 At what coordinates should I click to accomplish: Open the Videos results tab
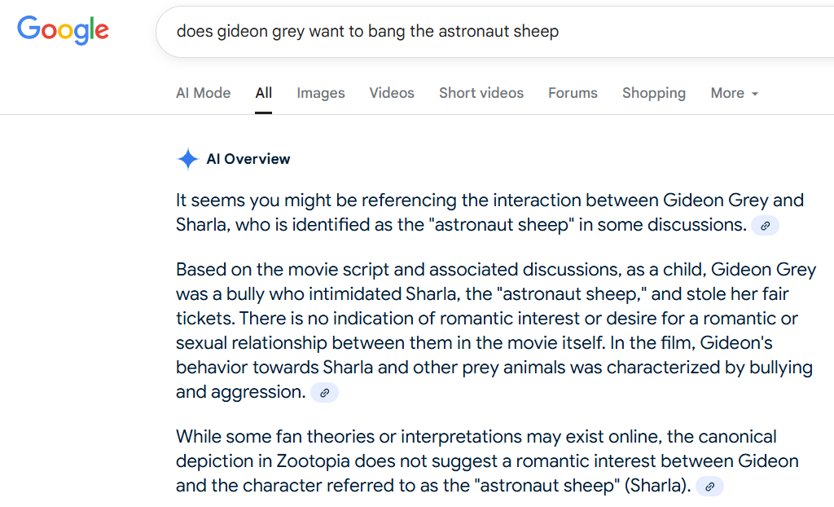click(x=392, y=93)
